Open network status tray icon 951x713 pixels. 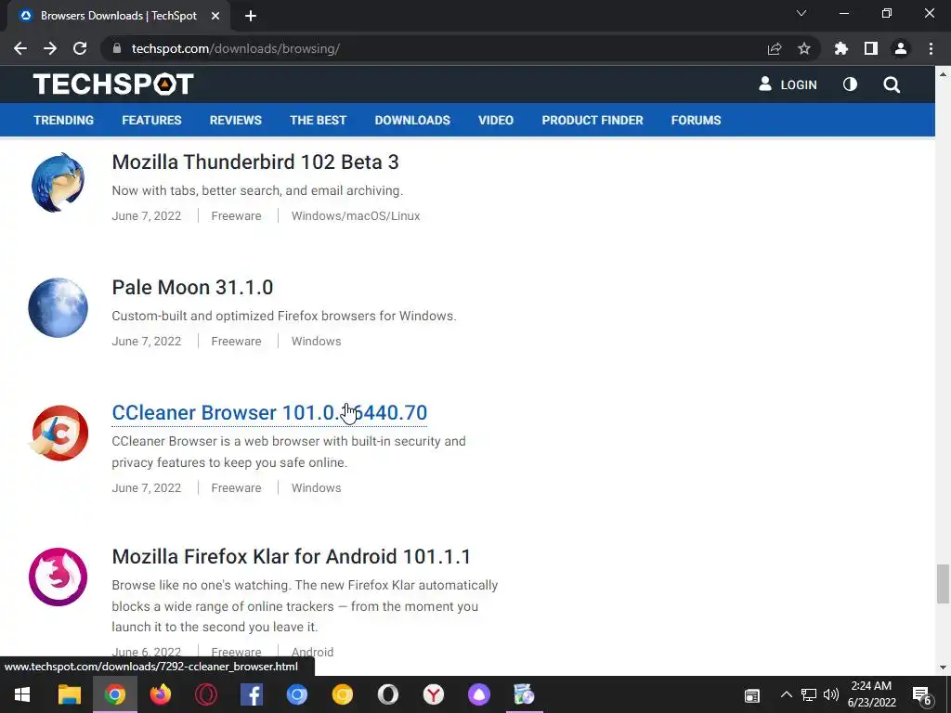(809, 694)
